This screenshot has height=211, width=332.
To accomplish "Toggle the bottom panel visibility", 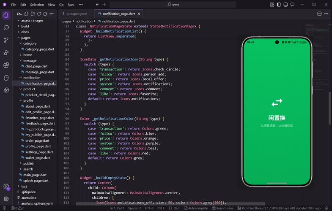I will 285,5.
